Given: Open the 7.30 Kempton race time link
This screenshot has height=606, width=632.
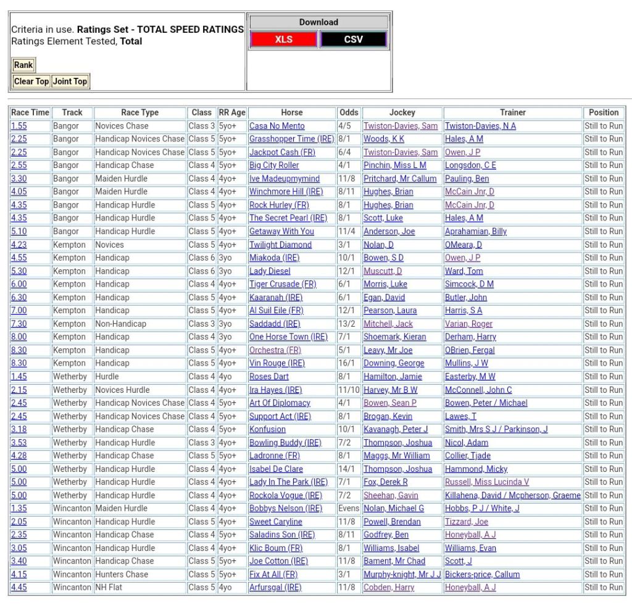Looking at the screenshot, I should tap(19, 324).
